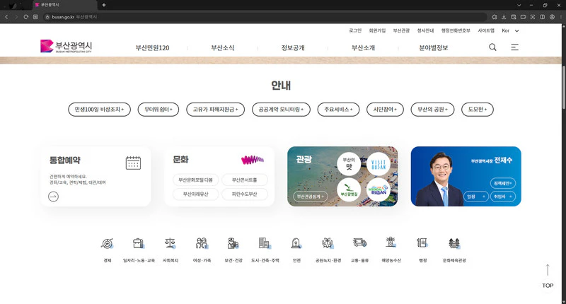Click the mayor's 일정 + button
Screen dimensions: 566x304
tap(476, 197)
